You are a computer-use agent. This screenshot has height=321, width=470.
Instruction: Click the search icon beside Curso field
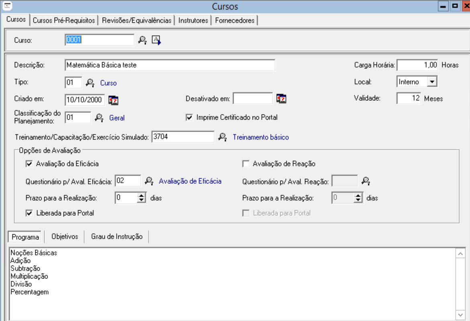tap(142, 40)
